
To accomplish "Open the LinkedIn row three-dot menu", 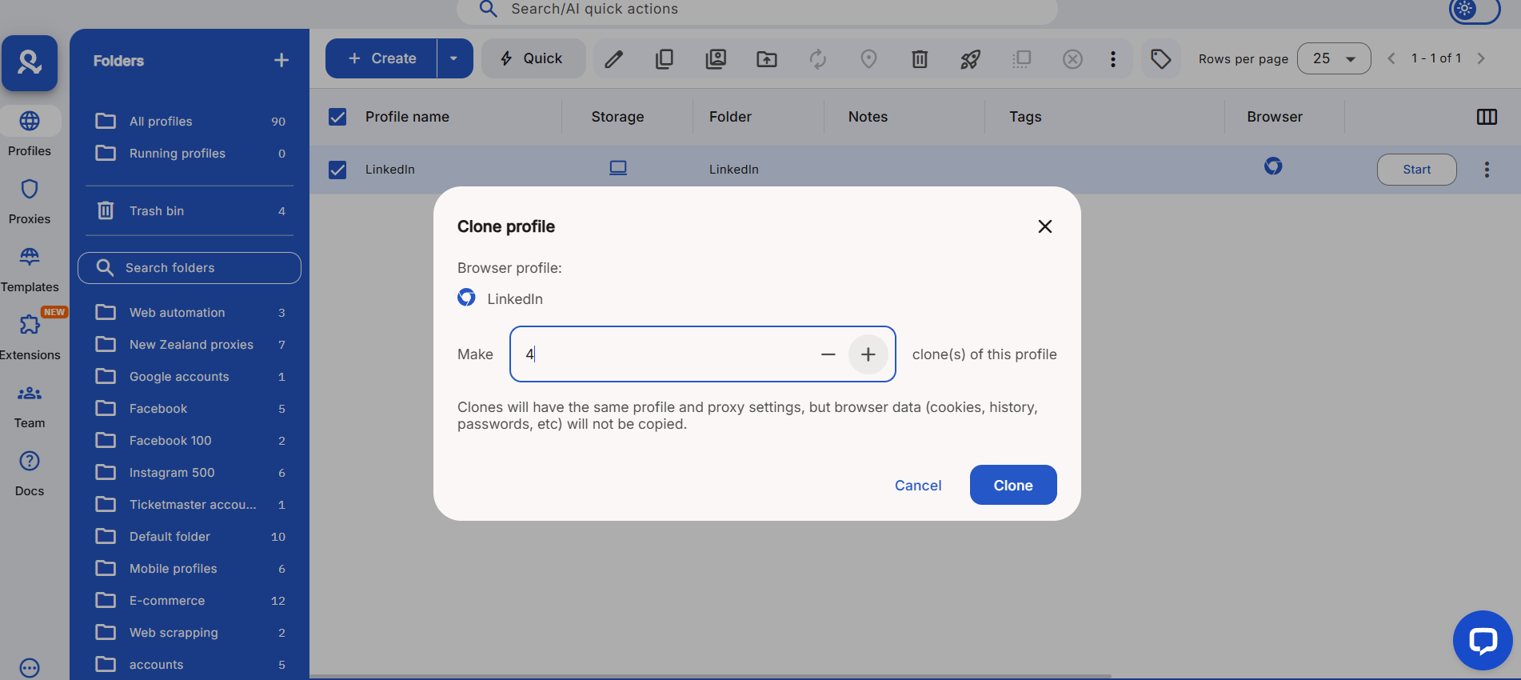I will click(1487, 170).
